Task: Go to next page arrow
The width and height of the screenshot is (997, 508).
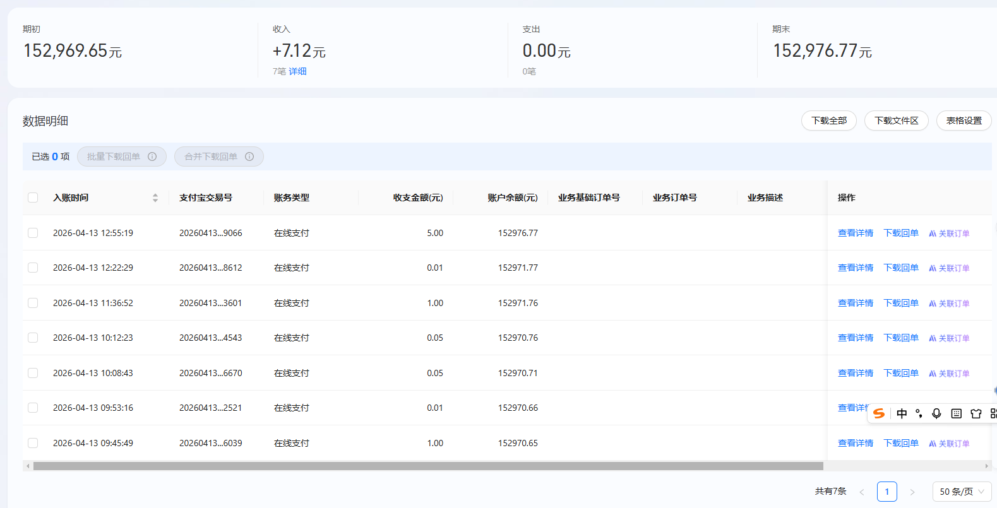Action: 912,492
